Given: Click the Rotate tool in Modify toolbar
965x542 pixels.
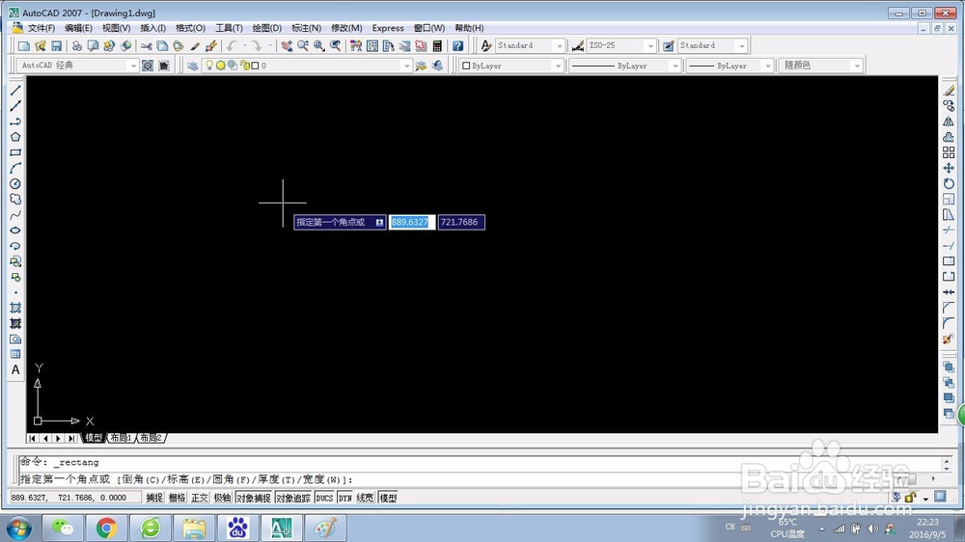Looking at the screenshot, I should click(949, 183).
